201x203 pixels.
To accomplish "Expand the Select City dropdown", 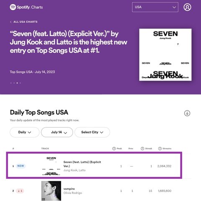I will point(92,132).
